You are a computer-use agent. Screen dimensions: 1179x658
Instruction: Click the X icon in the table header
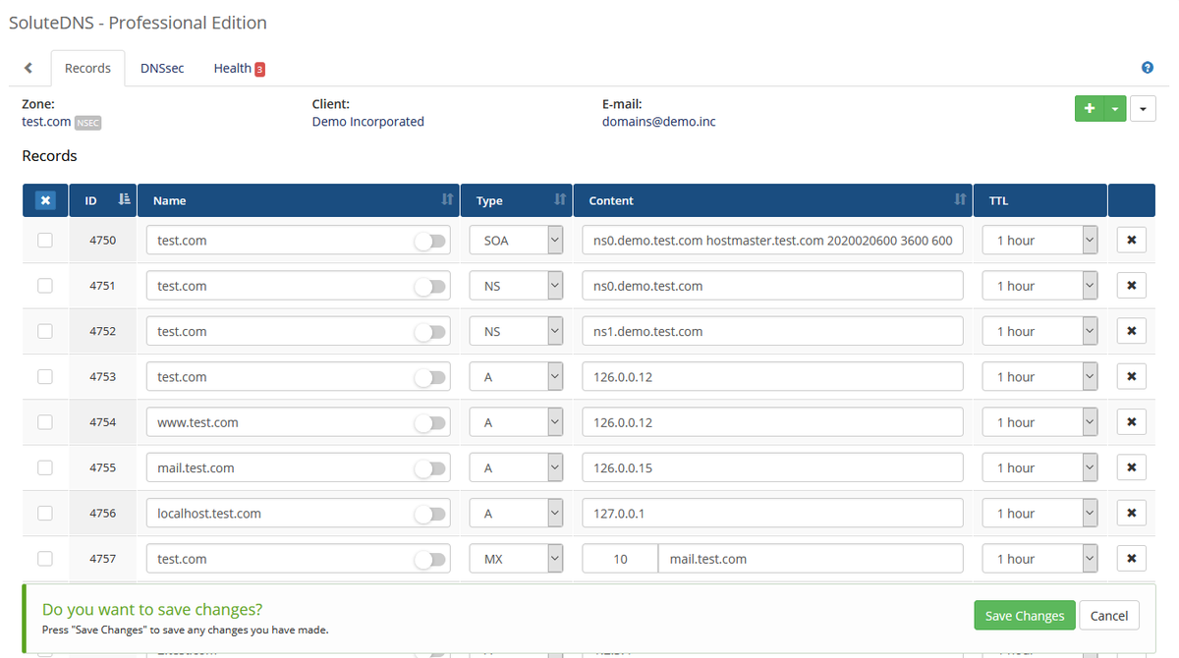click(x=45, y=199)
